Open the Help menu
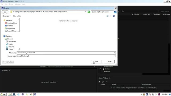 click(x=24, y=4)
